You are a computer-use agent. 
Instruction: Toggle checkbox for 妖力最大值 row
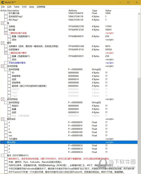click(x=6, y=13)
